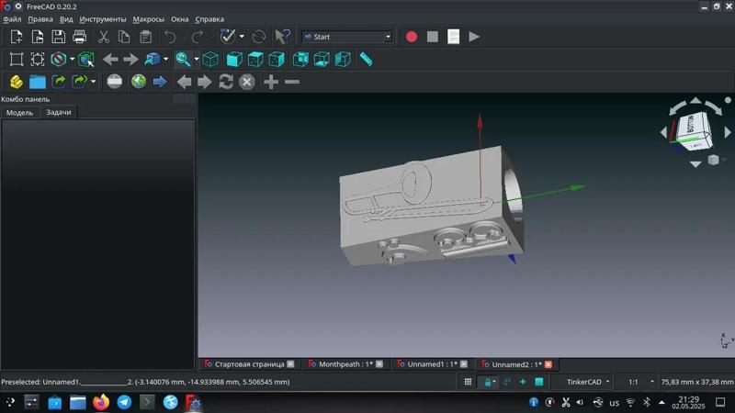Toggle bounding box selection icon
Screen dimensions: 735x413
point(85,60)
